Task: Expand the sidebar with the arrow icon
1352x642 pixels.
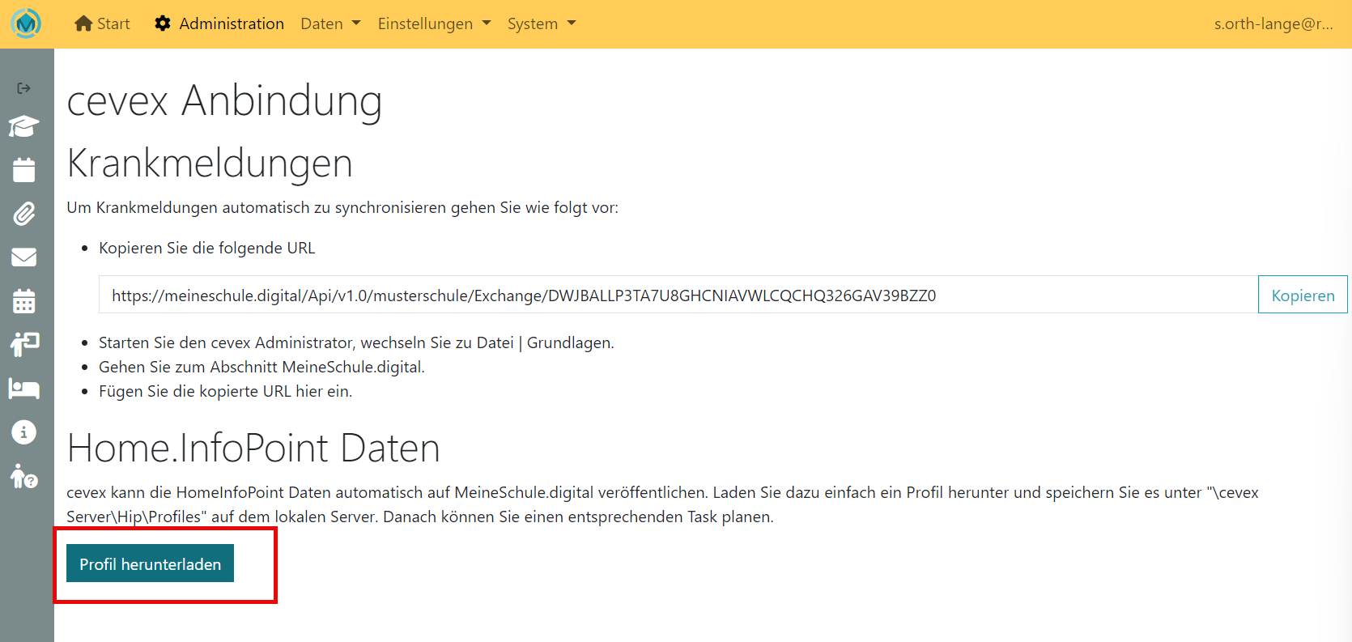Action: [x=23, y=88]
